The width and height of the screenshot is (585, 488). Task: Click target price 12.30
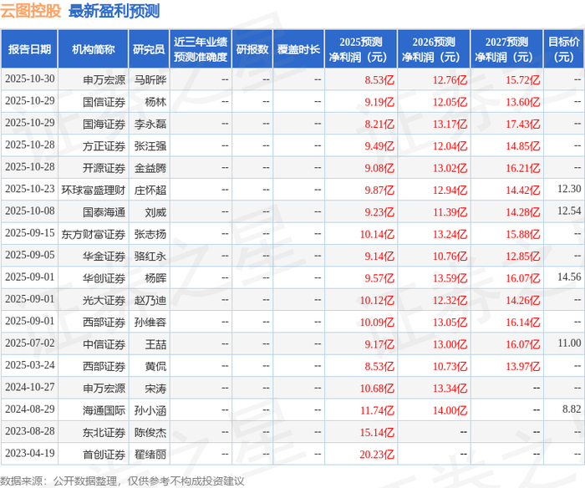pyautogui.click(x=569, y=189)
